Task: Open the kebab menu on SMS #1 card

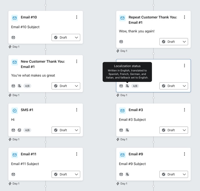Action: [x=77, y=110]
